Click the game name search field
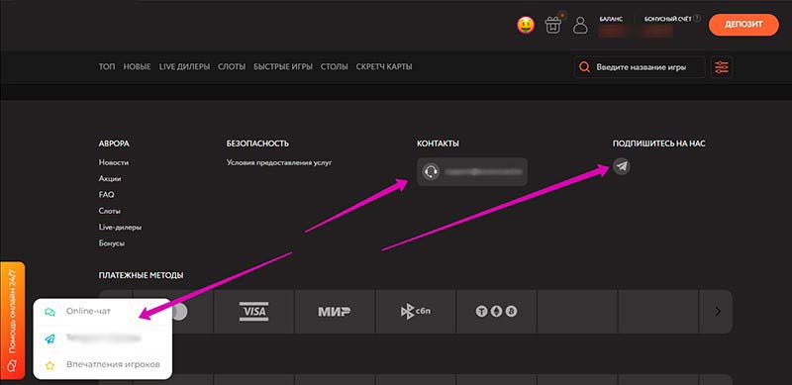 click(x=640, y=66)
